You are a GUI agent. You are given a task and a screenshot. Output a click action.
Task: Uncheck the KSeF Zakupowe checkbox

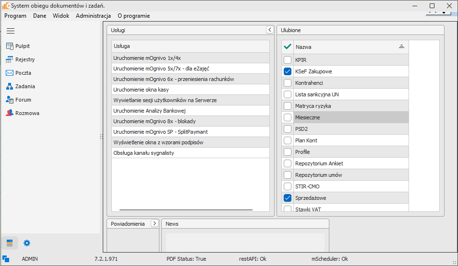click(288, 71)
